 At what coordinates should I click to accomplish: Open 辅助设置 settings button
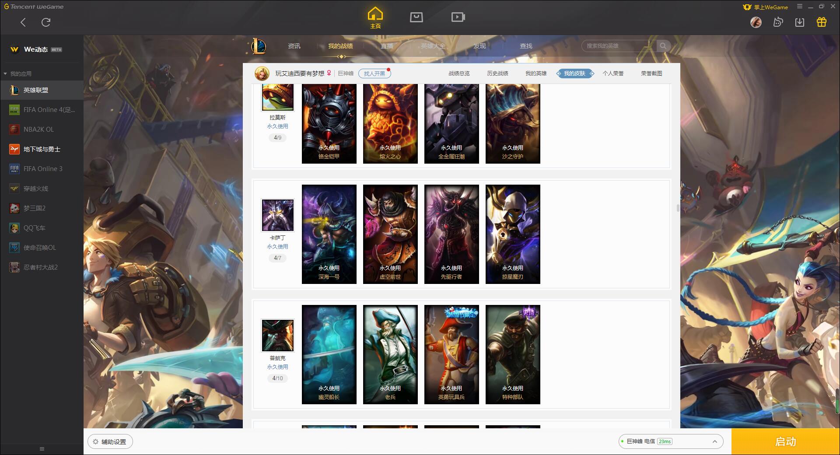[110, 442]
